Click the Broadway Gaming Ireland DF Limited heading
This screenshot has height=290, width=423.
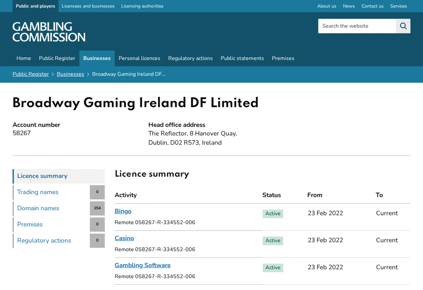[x=135, y=103]
